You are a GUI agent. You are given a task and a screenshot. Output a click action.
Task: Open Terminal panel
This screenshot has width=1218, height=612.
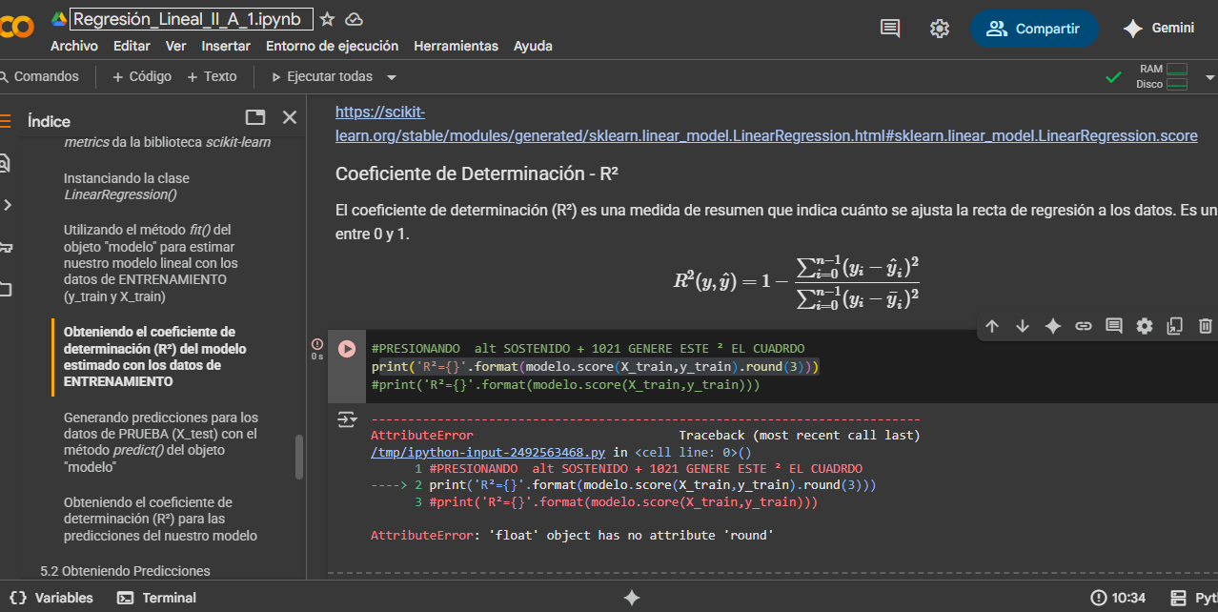click(156, 598)
